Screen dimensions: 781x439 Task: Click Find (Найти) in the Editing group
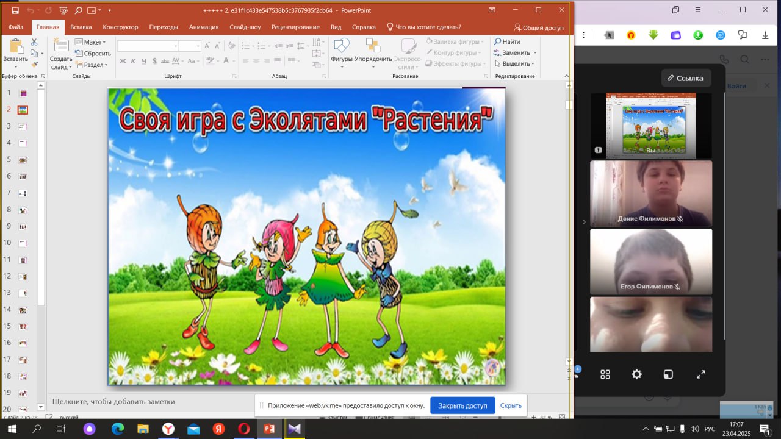(507, 41)
